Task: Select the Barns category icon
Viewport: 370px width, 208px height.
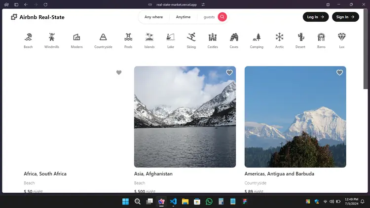Action: pyautogui.click(x=321, y=37)
